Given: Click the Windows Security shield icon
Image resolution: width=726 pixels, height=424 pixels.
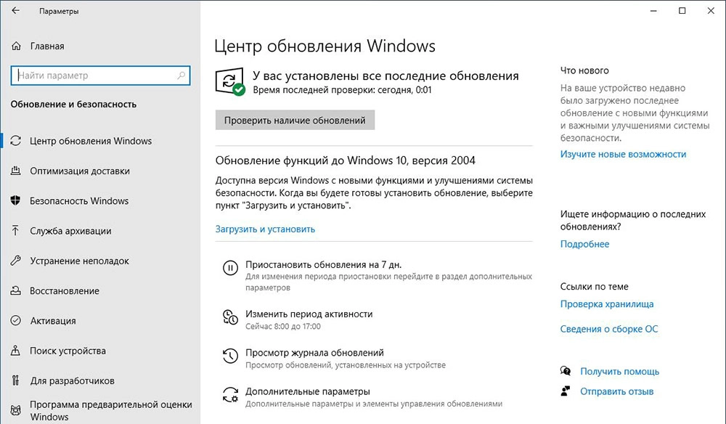Looking at the screenshot, I should coord(16,201).
